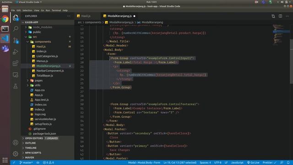Open NavbarComponent.js in the explorer
This screenshot has width=293, height=165.
[50, 71]
